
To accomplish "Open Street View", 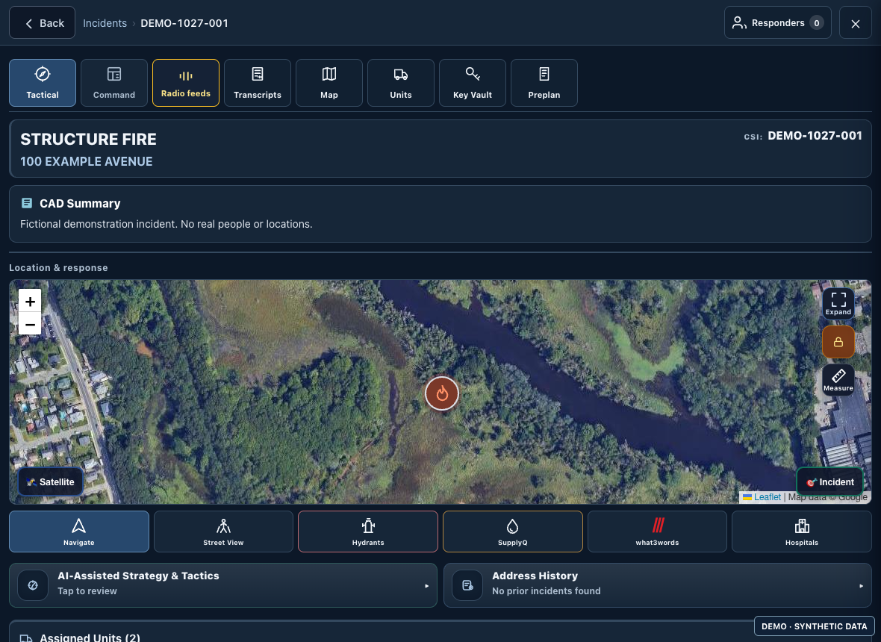I will click(x=224, y=532).
